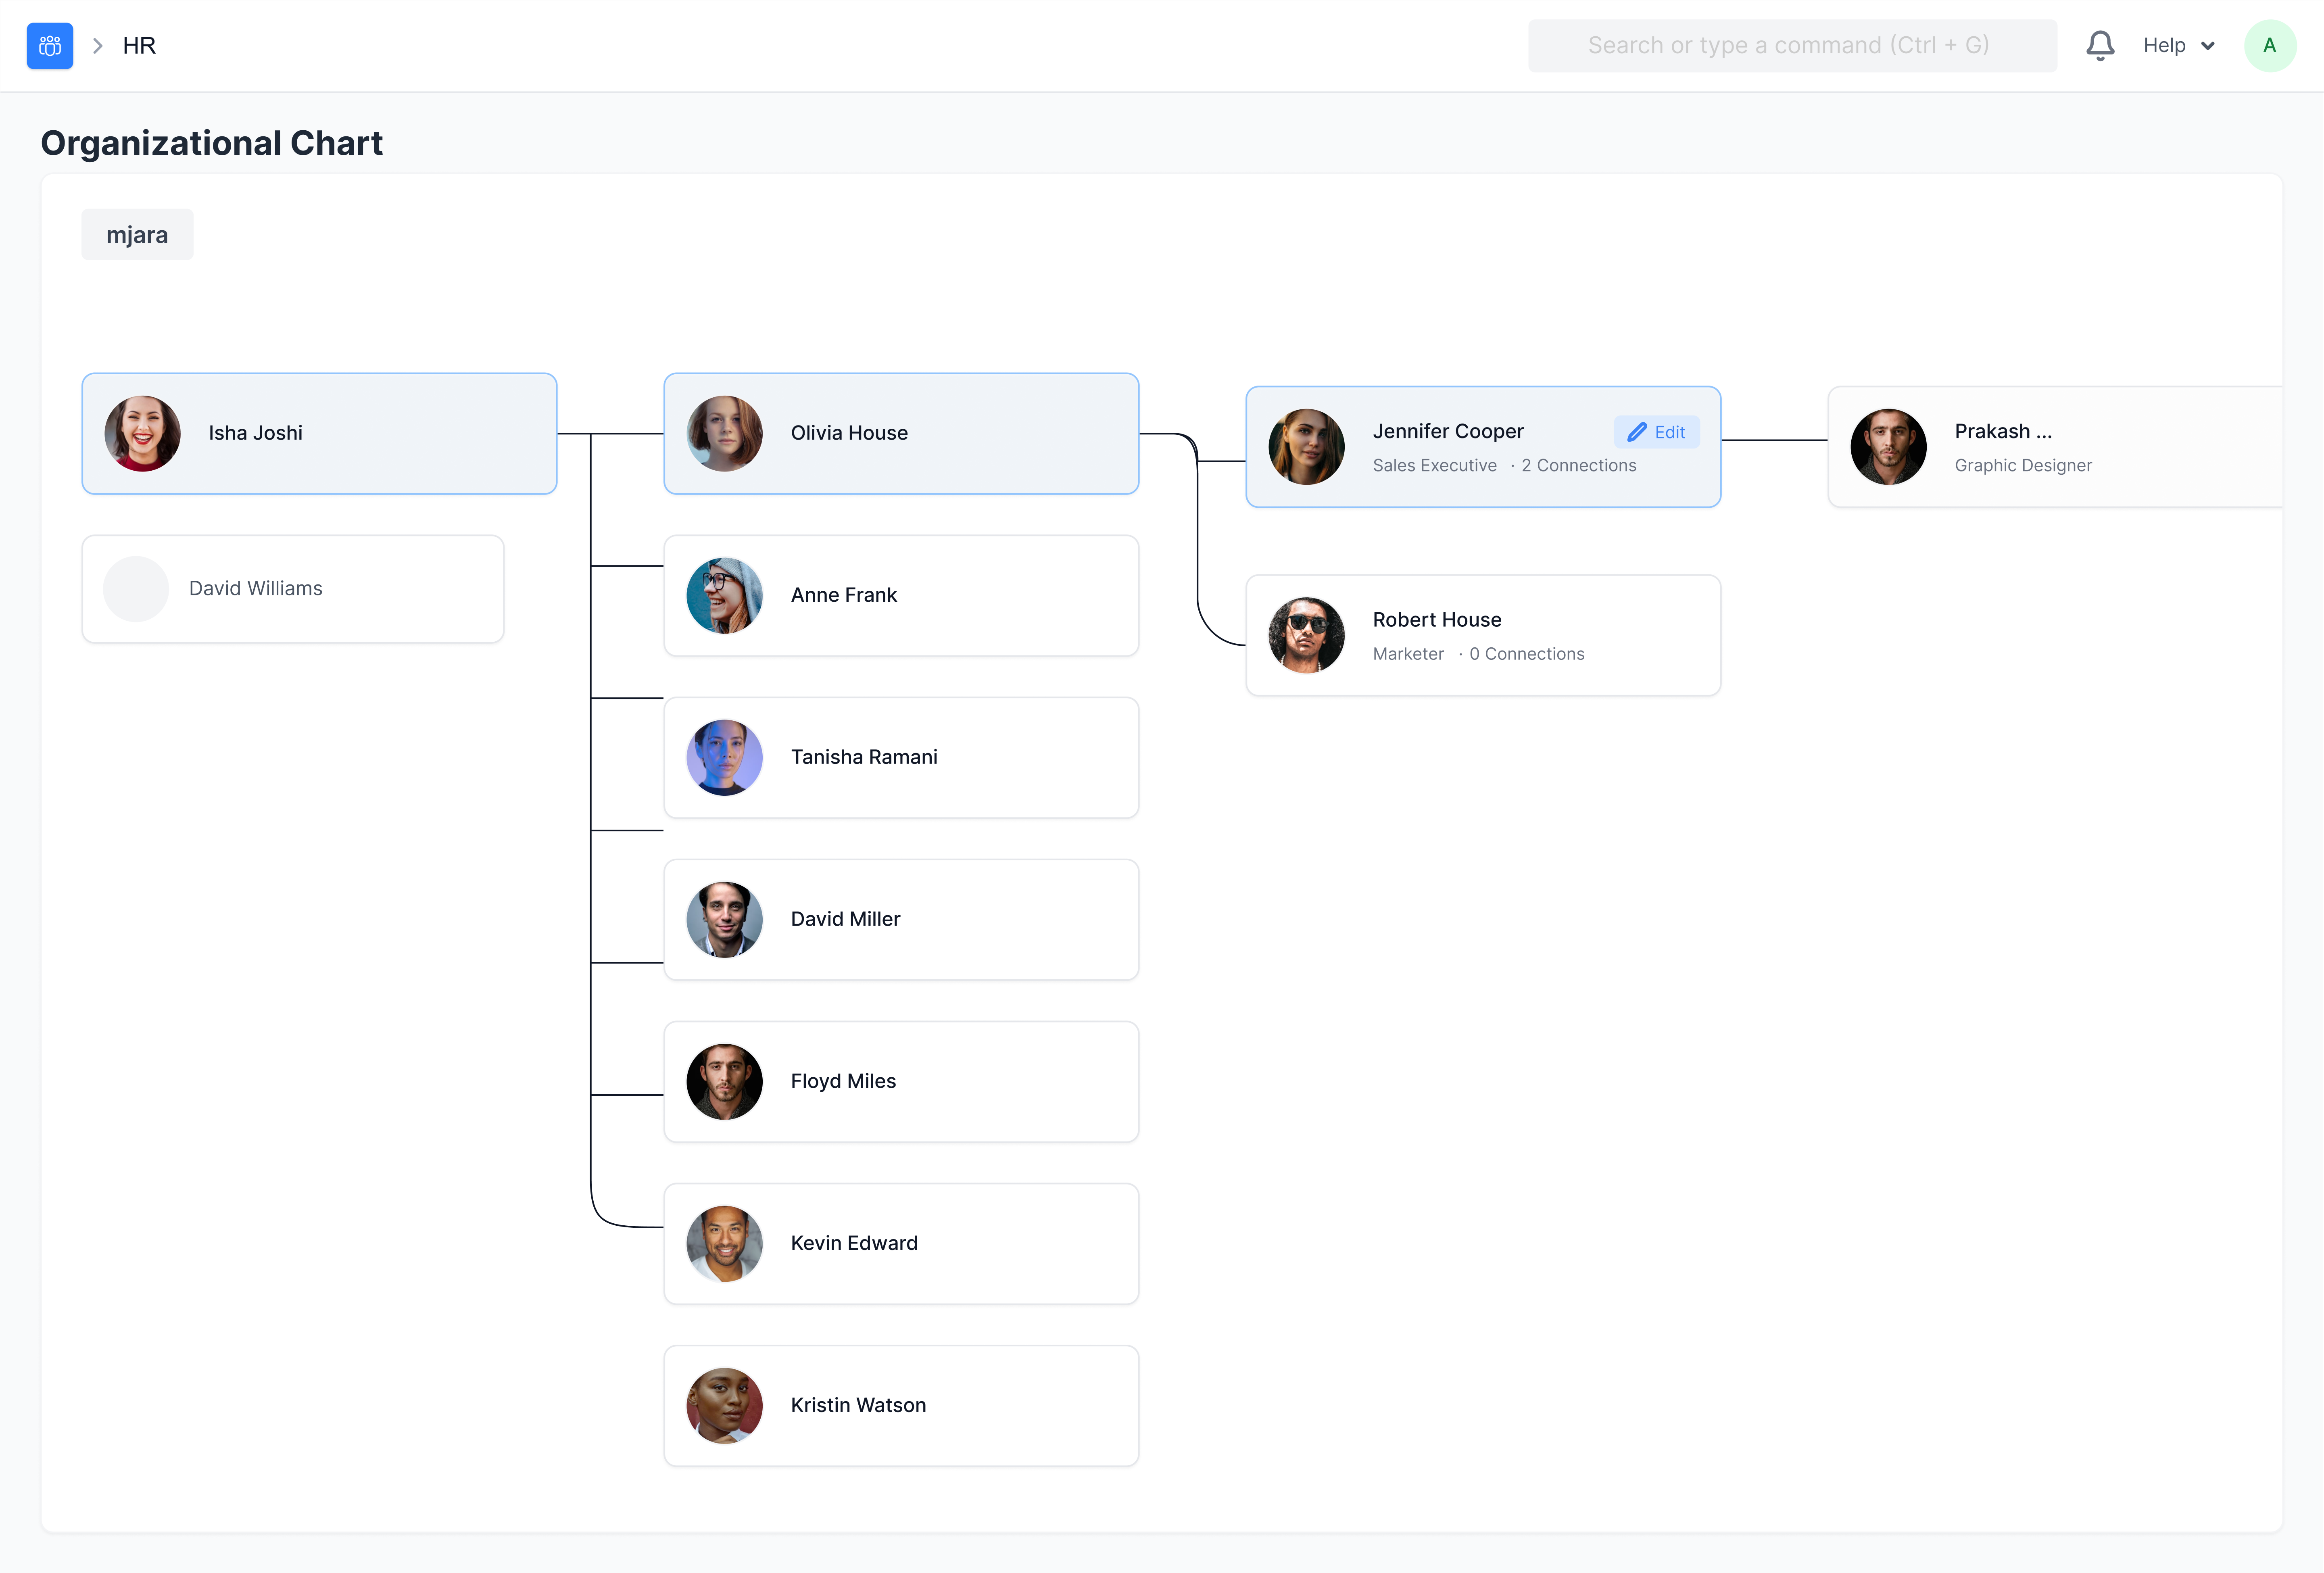
Task: Open the Floyd Miles card
Action: pos(900,1081)
